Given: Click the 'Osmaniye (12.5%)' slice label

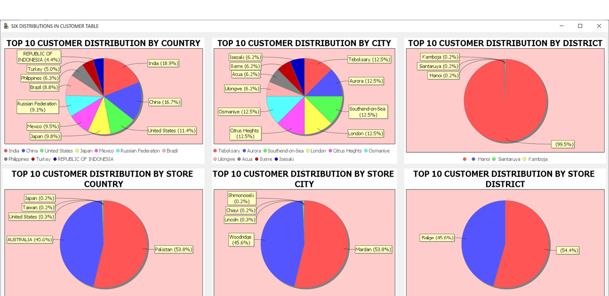Looking at the screenshot, I should [239, 111].
